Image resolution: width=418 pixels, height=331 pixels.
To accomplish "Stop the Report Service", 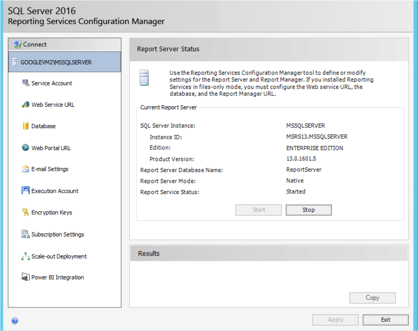I will pyautogui.click(x=308, y=210).
